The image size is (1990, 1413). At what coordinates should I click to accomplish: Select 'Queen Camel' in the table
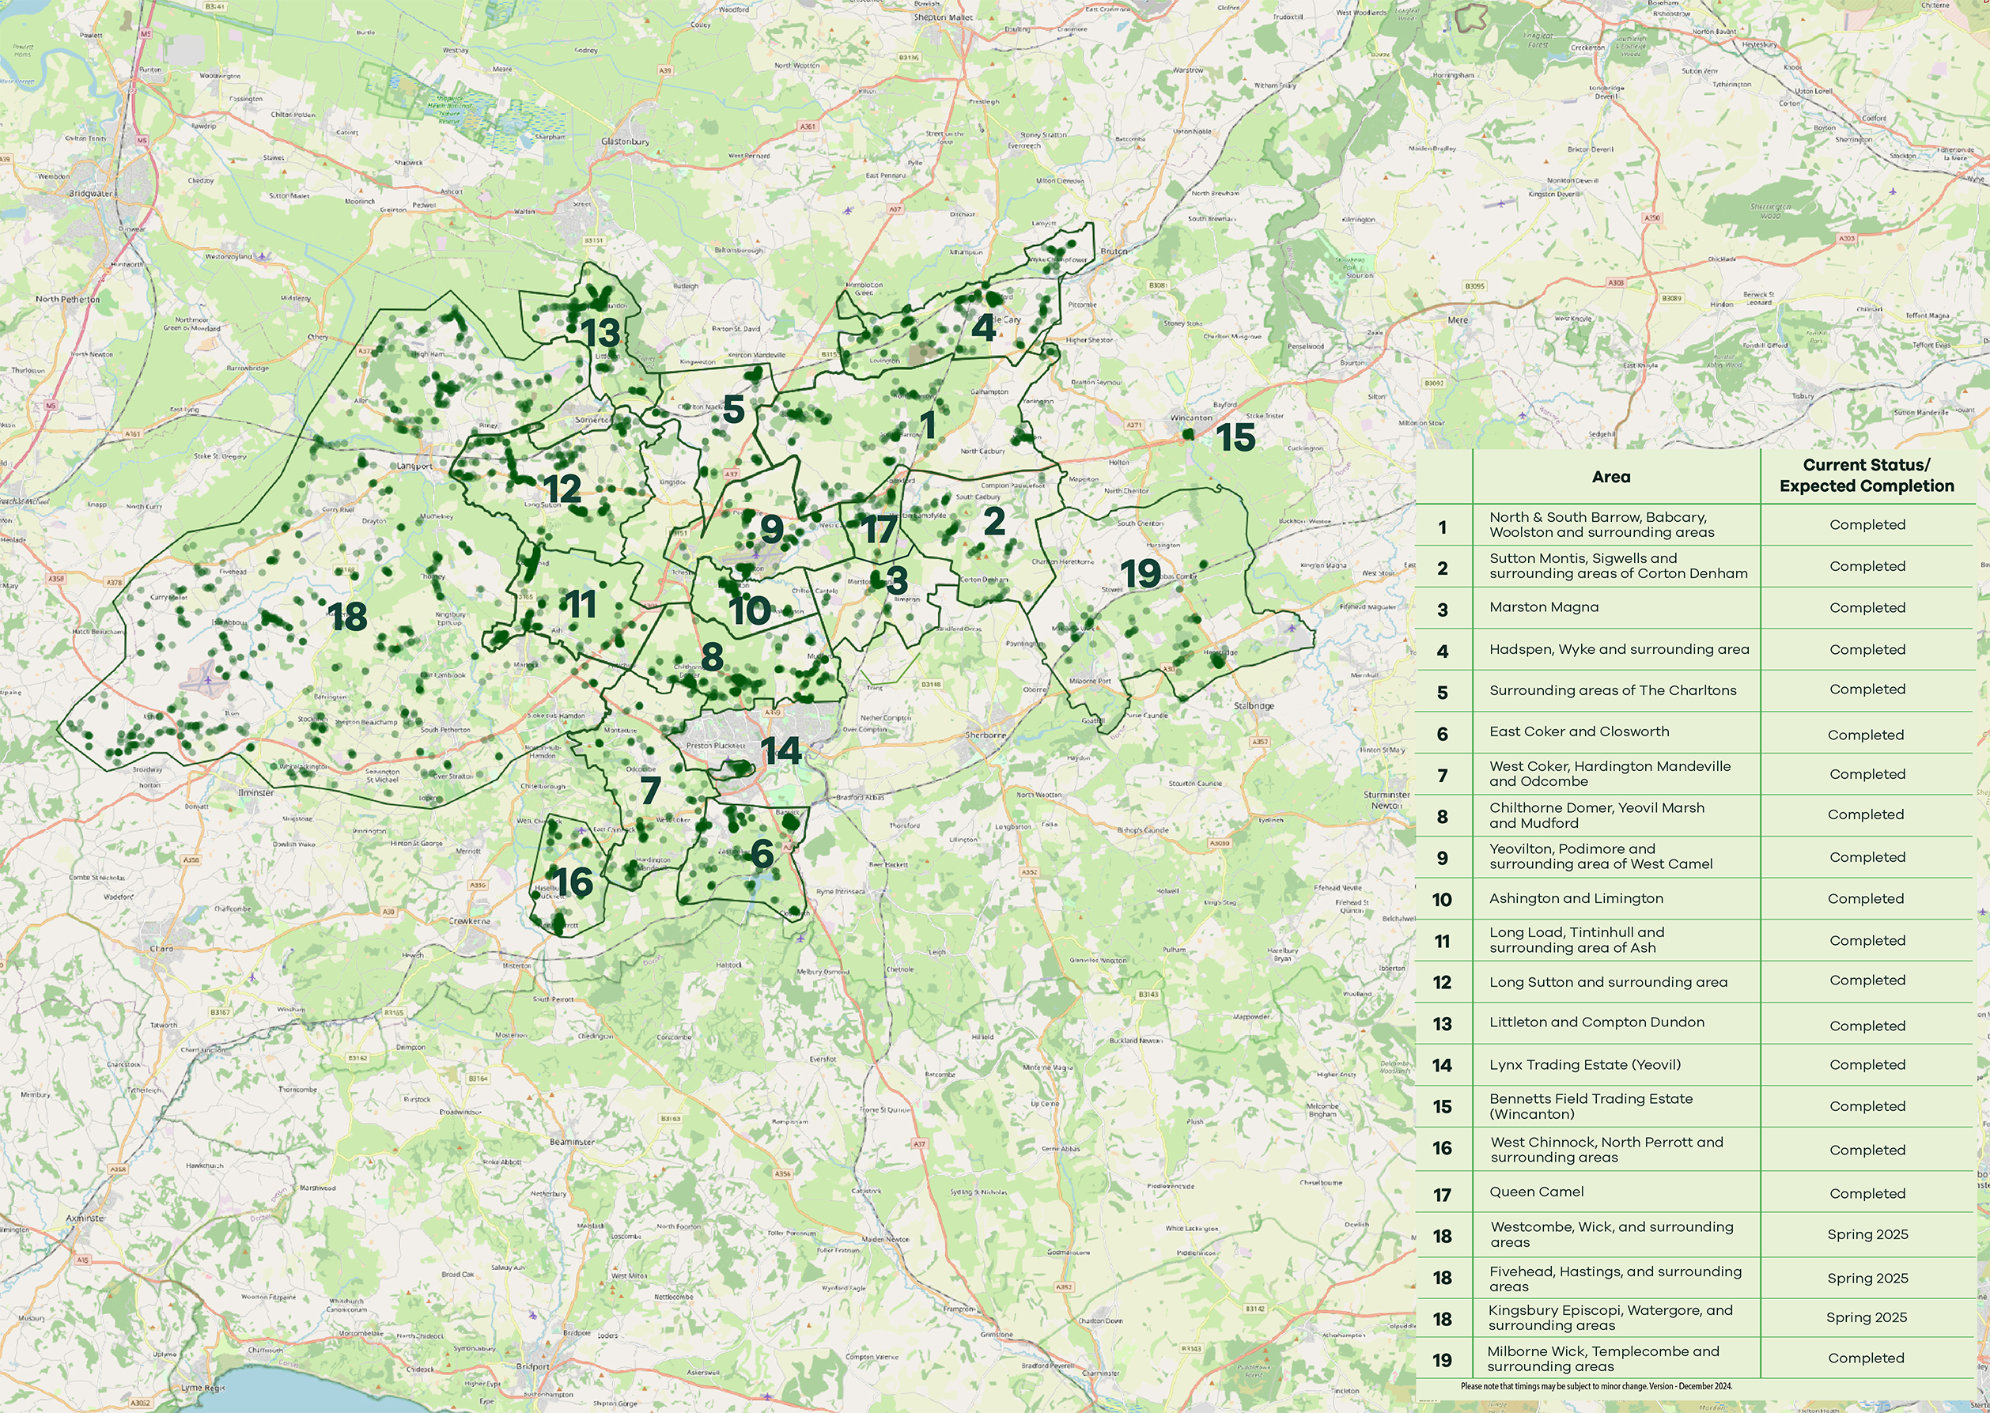(x=1537, y=1192)
